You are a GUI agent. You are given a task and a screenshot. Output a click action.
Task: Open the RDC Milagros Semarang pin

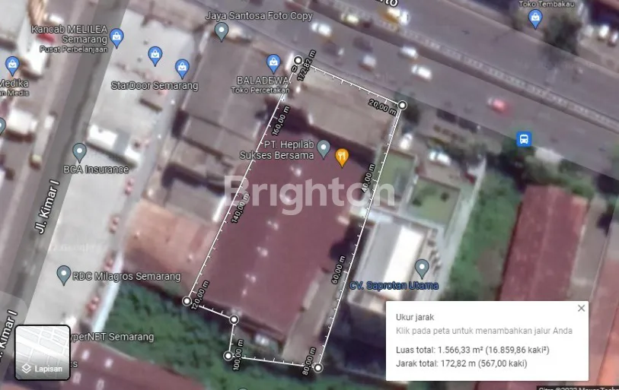point(64,274)
